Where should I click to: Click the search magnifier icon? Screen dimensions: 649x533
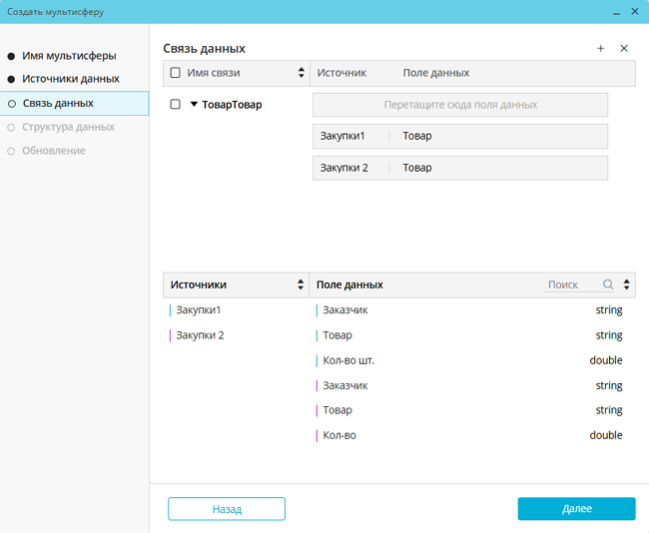pos(608,285)
